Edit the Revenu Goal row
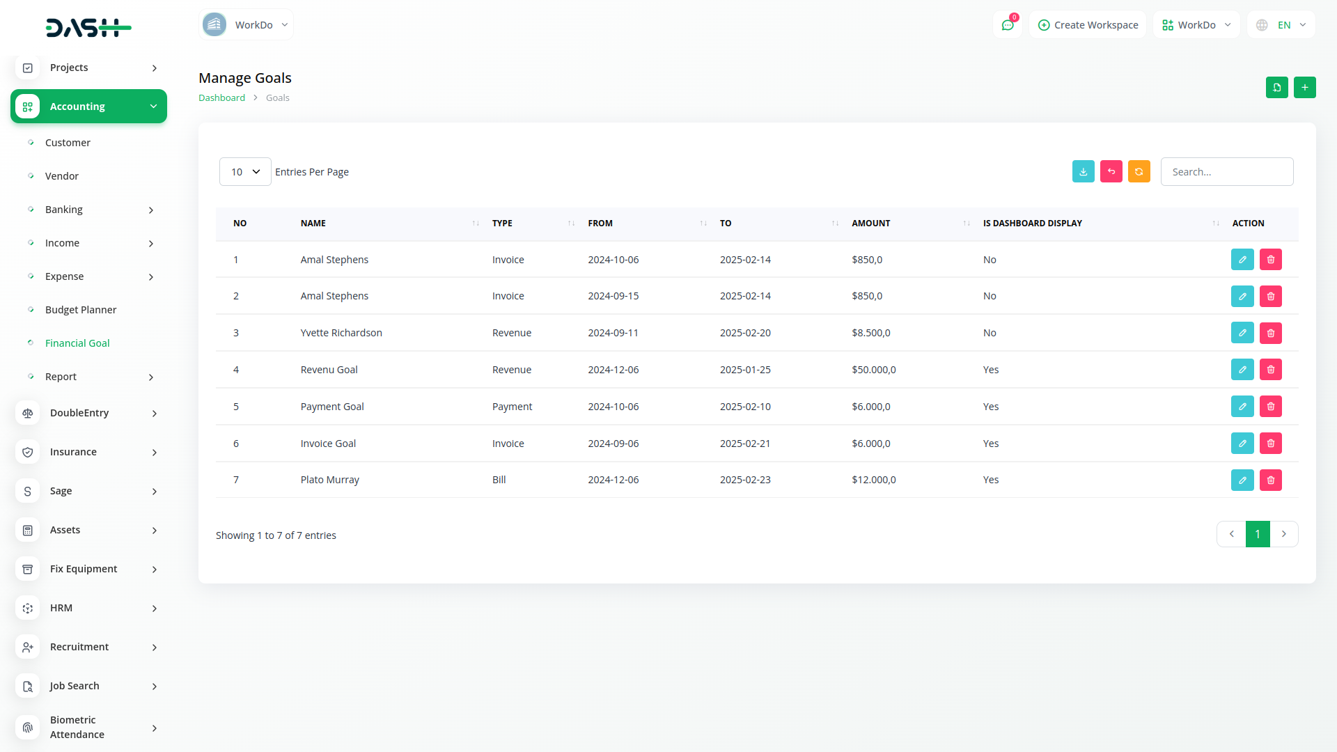The height and width of the screenshot is (752, 1337). tap(1242, 370)
